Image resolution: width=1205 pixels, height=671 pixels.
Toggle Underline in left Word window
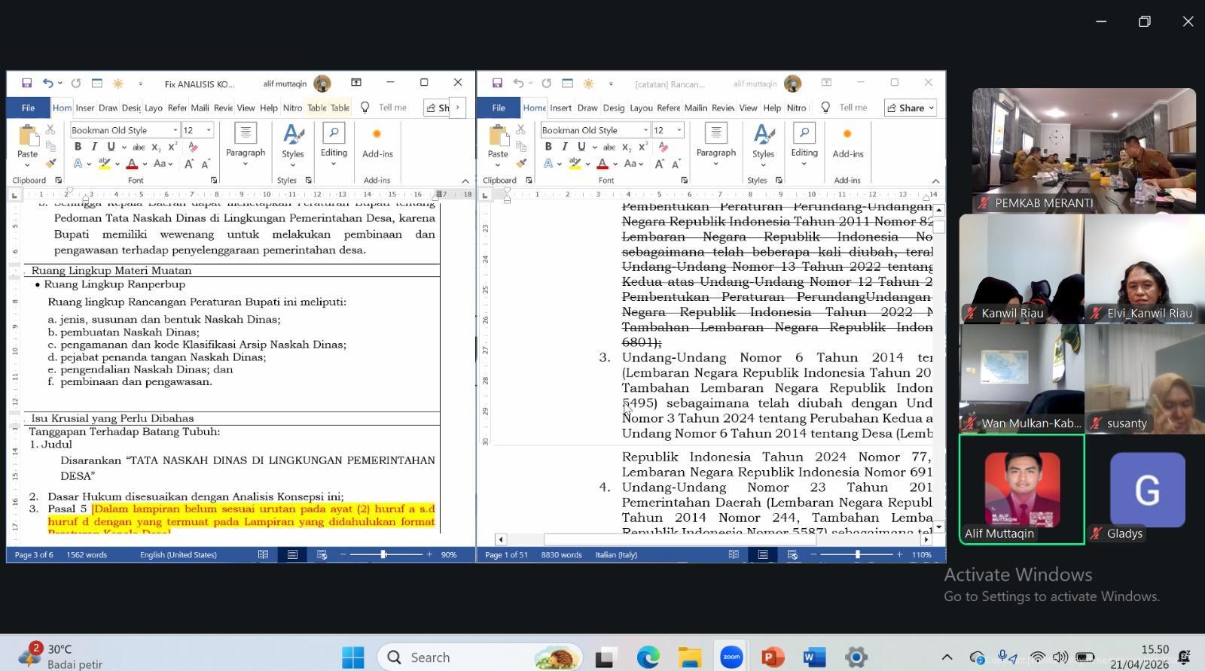pyautogui.click(x=111, y=147)
